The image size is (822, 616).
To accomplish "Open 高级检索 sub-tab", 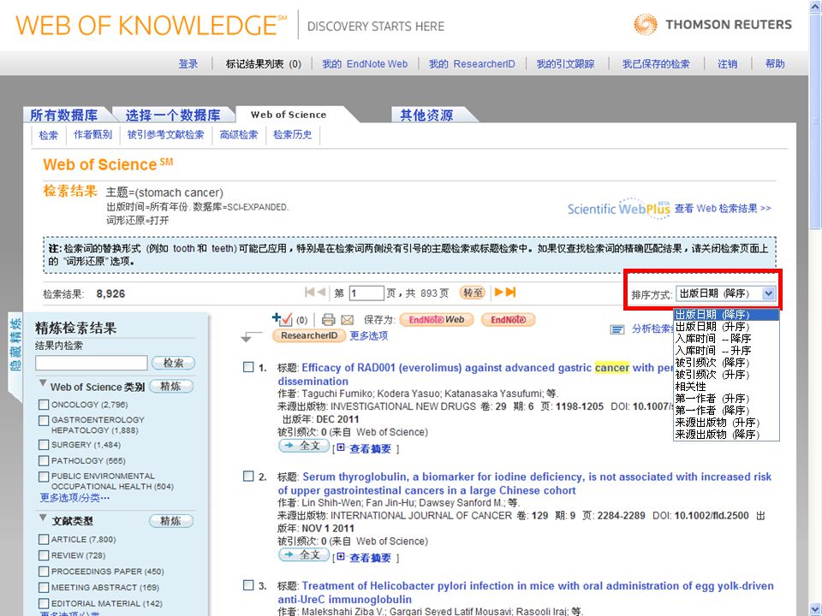I will (x=239, y=134).
